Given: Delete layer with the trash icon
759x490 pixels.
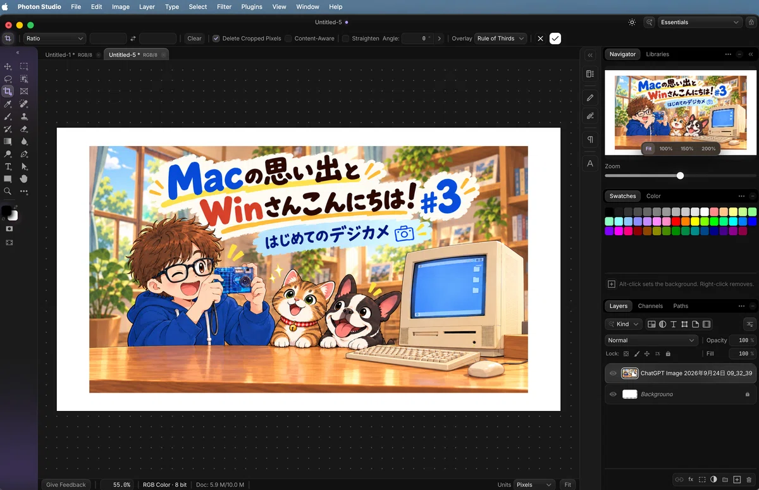Looking at the screenshot, I should [x=749, y=480].
